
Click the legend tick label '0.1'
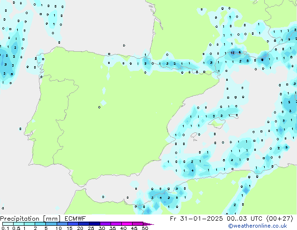point(5,228)
